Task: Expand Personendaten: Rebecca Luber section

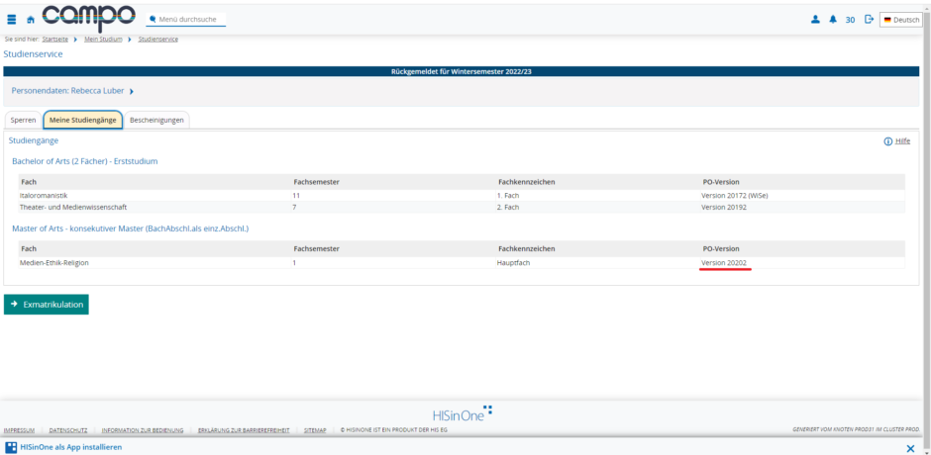Action: [72, 91]
